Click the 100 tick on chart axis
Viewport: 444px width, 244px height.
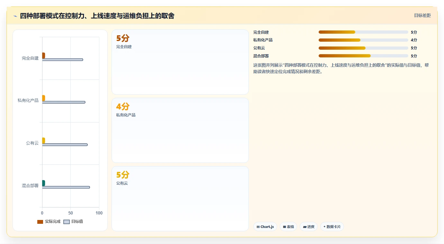[x=99, y=213]
